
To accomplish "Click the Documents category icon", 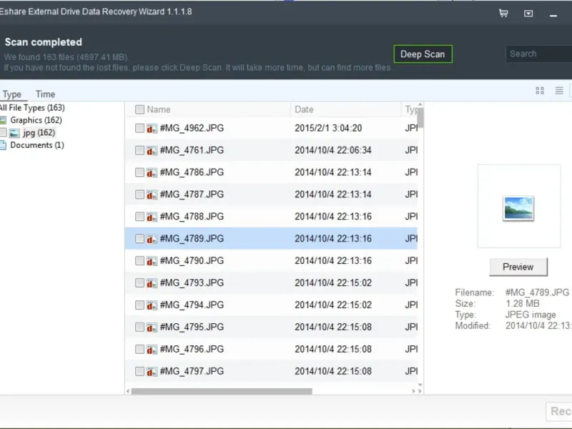I will click(3, 145).
